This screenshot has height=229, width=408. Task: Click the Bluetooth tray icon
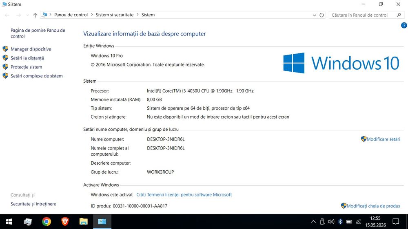pos(340,222)
